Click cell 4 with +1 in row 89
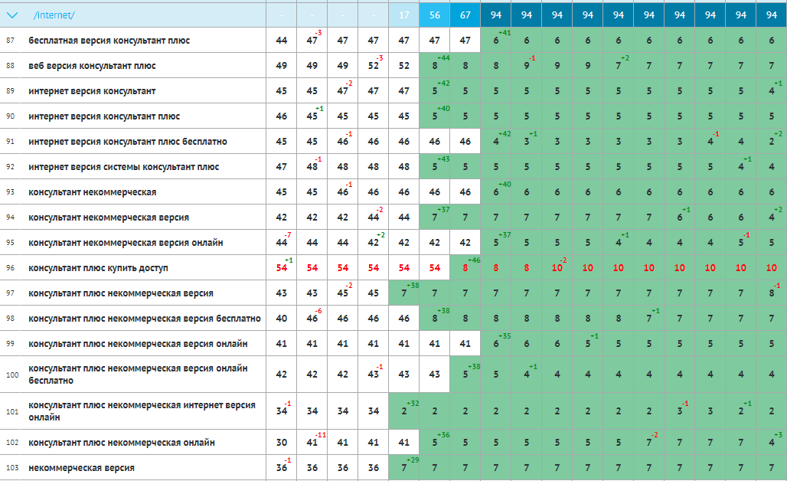The width and height of the screenshot is (787, 481). tap(772, 91)
